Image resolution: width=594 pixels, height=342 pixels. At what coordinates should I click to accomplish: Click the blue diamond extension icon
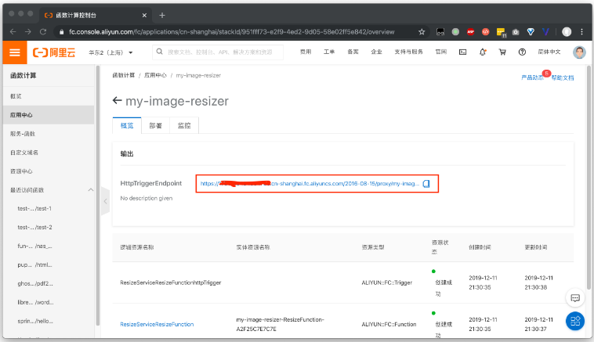pos(531,32)
